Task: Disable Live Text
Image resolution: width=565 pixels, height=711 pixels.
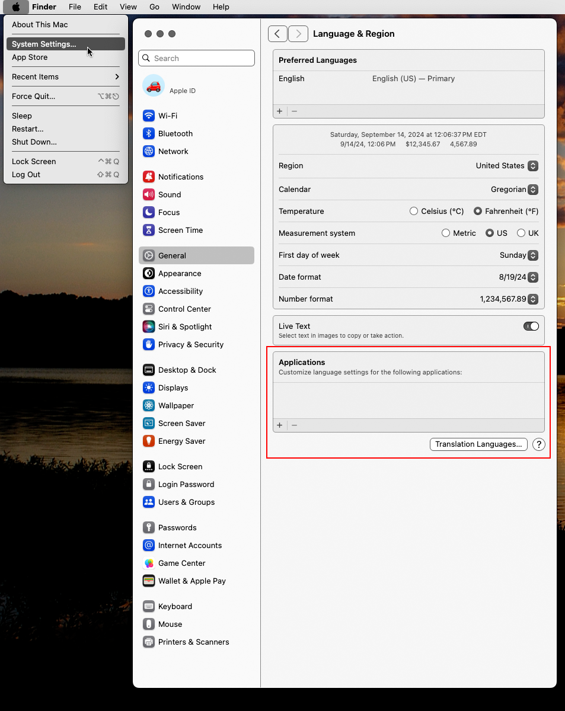Action: point(531,326)
